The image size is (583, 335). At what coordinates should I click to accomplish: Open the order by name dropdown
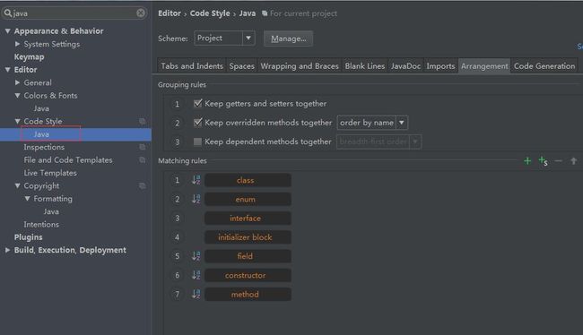372,123
